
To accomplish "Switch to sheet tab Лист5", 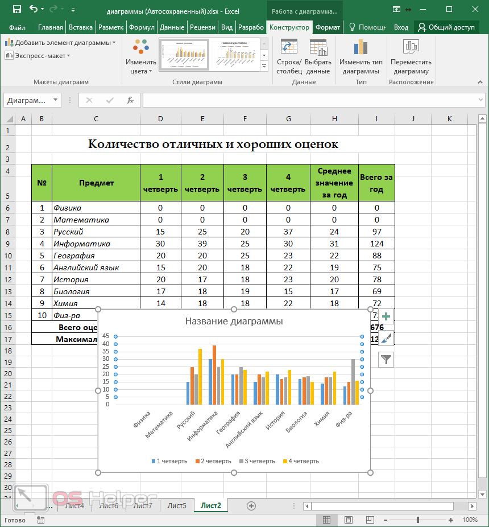I will tap(176, 505).
